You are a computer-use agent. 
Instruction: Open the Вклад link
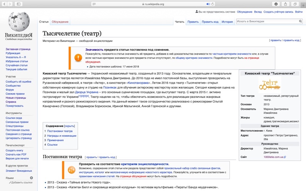(258, 12)
